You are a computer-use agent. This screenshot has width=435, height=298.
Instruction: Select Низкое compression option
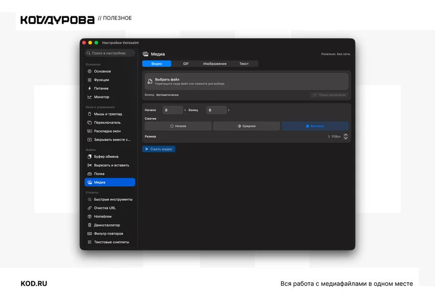pyautogui.click(x=178, y=126)
